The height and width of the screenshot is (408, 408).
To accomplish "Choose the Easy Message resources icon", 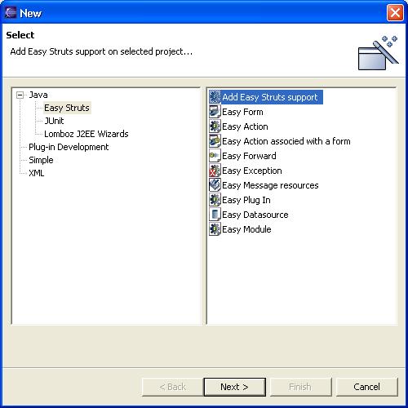I will tap(215, 185).
